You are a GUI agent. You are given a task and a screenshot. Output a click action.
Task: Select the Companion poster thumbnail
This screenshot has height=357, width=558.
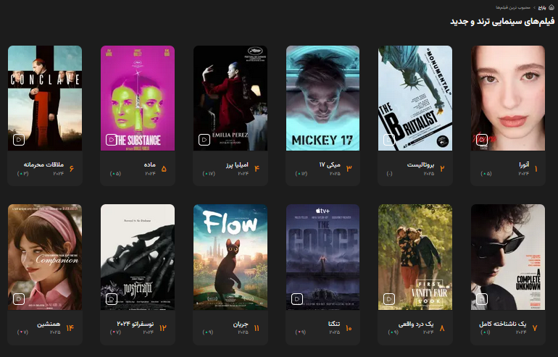[45, 257]
